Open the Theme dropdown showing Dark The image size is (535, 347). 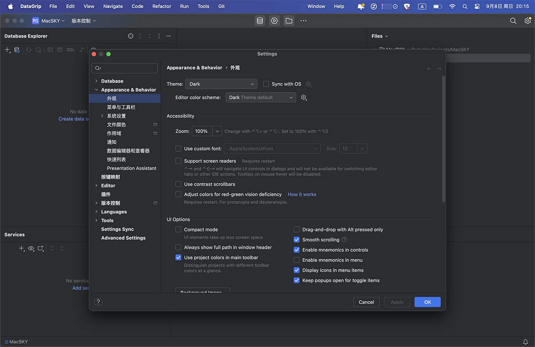[x=221, y=84]
